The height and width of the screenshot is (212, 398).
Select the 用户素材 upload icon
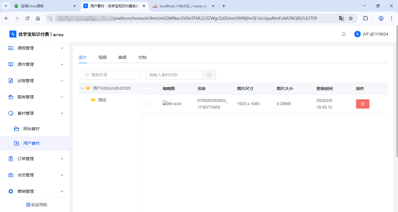16,143
